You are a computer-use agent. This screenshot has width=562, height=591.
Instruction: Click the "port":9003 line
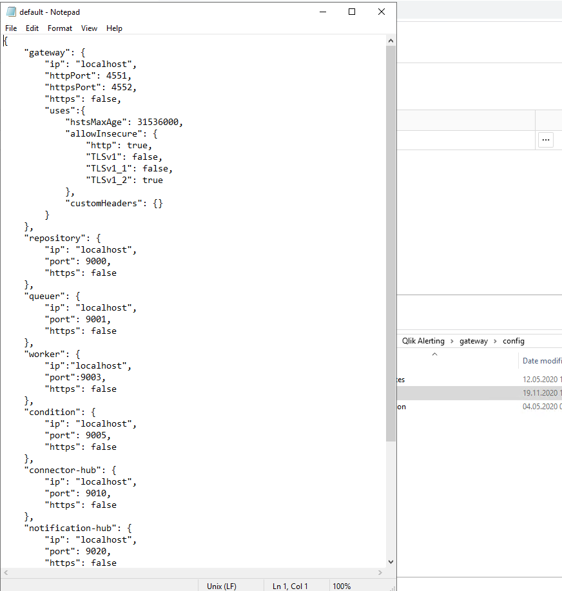click(x=75, y=378)
